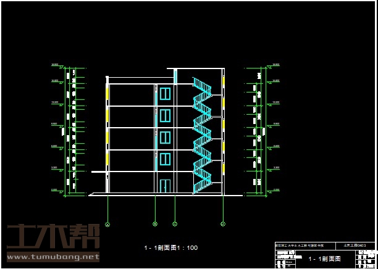
Task: Click the 土木帮 watermark logo
Action: 52,236
